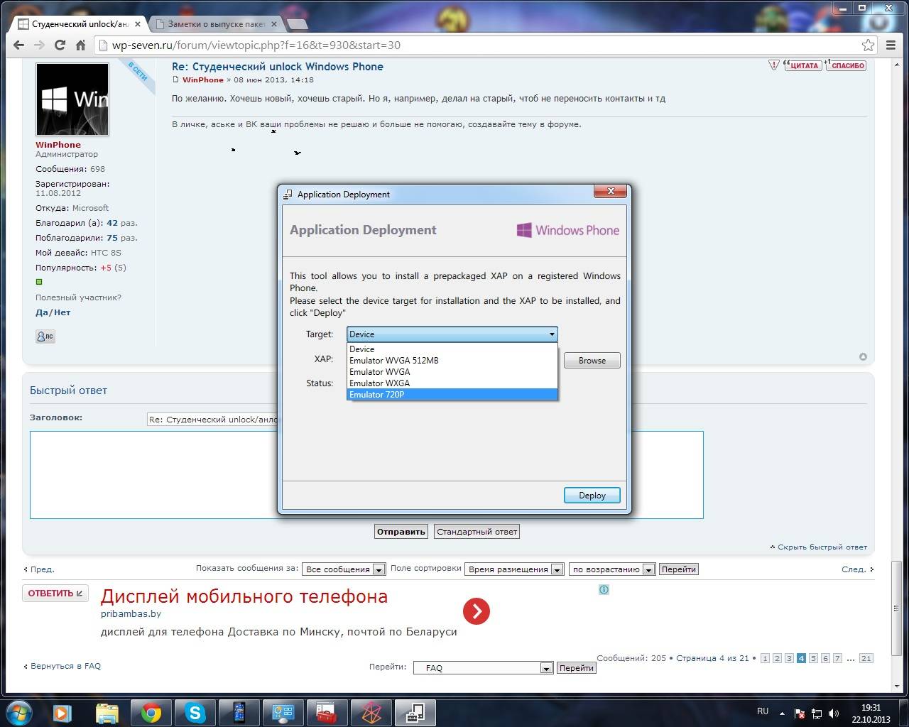Open a new Chrome tab
The height and width of the screenshot is (727, 909).
[298, 24]
